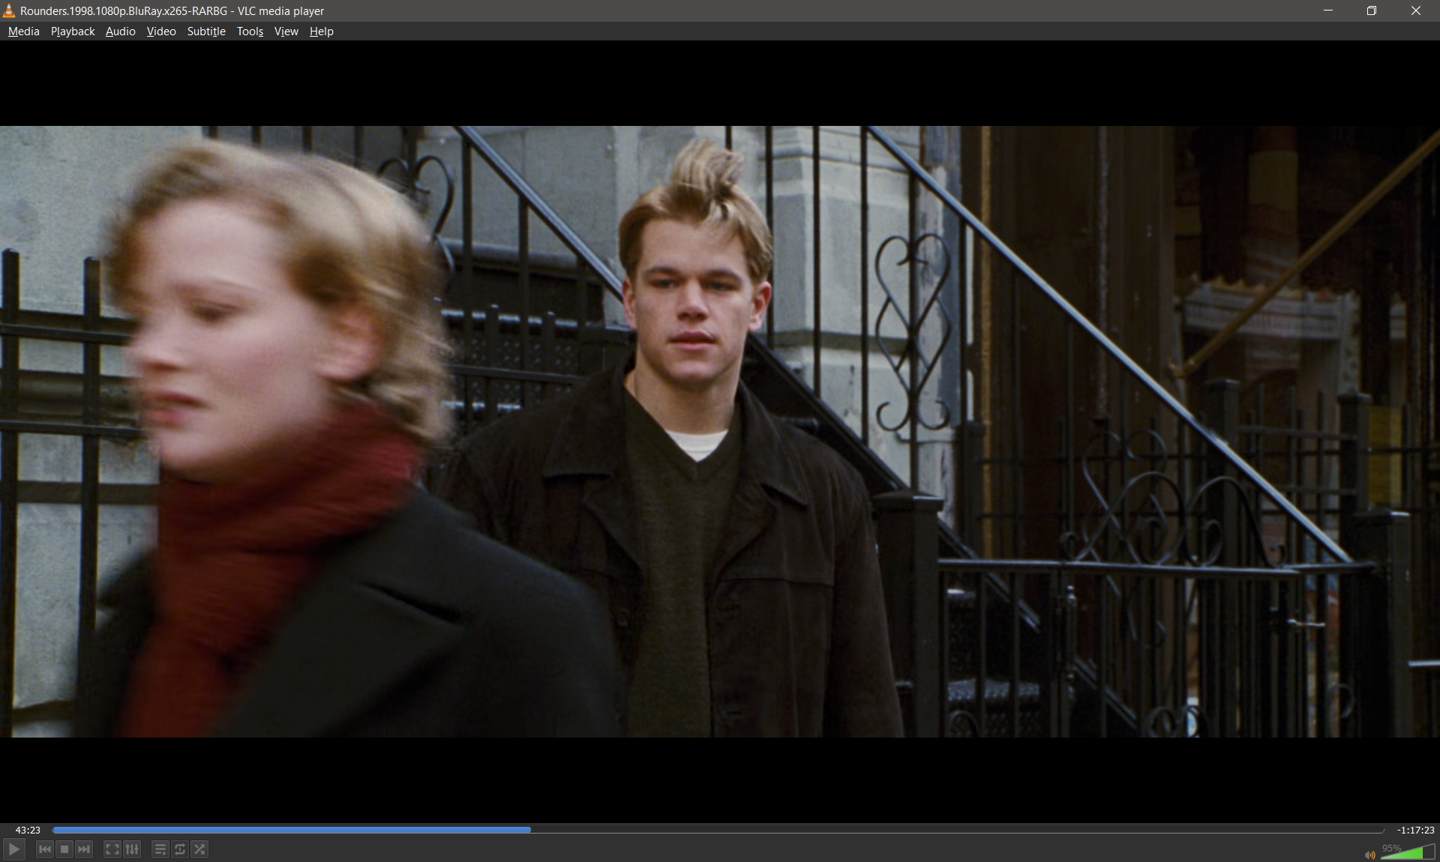Toggle fullscreen video mode
The height and width of the screenshot is (862, 1440).
[112, 849]
